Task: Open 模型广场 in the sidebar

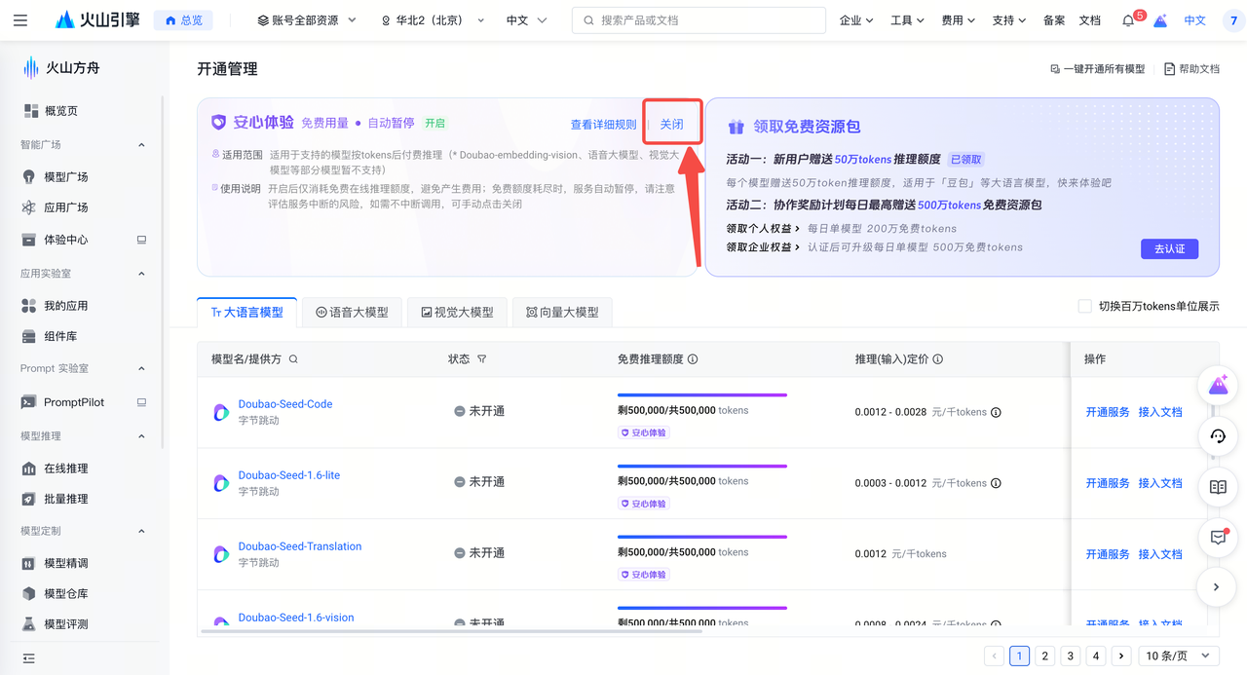Action: (x=66, y=177)
